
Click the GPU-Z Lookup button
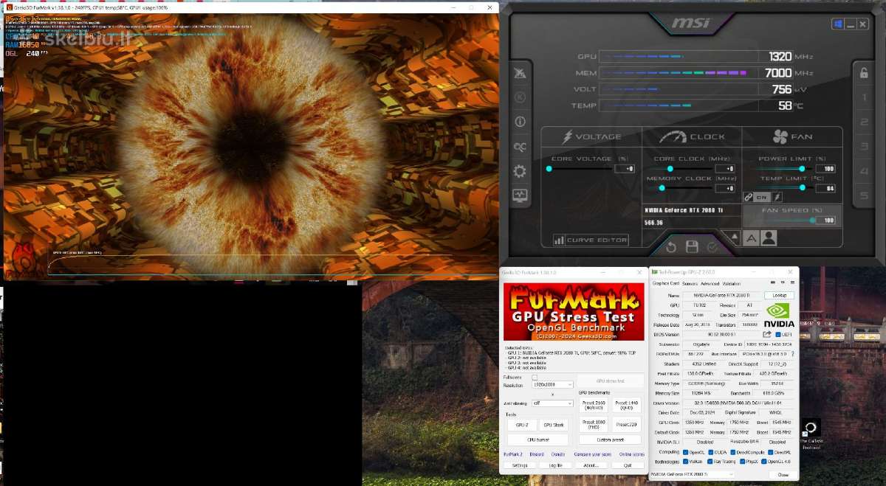pos(779,295)
